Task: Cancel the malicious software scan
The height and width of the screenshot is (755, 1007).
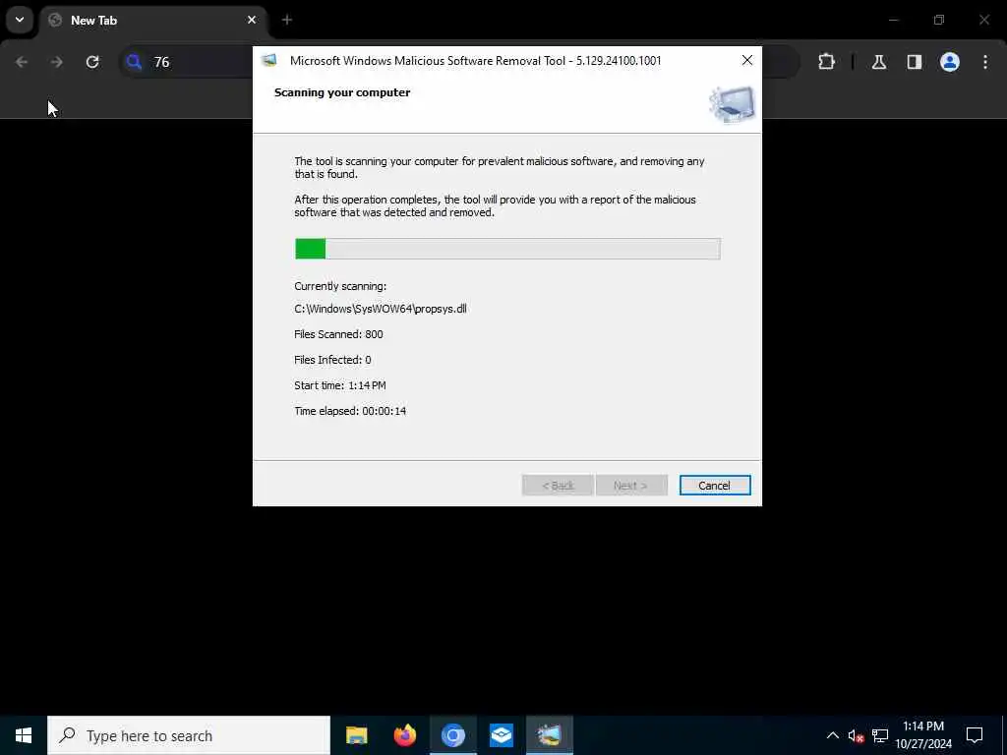Action: 715,486
